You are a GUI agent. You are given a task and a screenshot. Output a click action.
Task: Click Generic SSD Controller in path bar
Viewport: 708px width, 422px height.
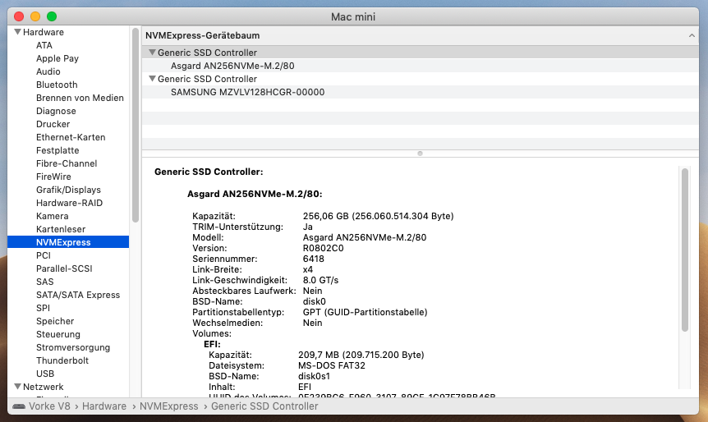coord(264,406)
